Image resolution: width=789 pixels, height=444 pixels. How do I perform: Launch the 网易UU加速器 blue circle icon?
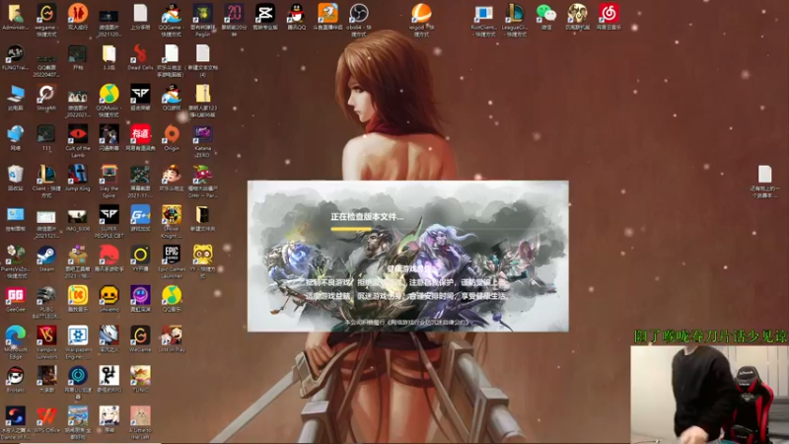(x=78, y=376)
